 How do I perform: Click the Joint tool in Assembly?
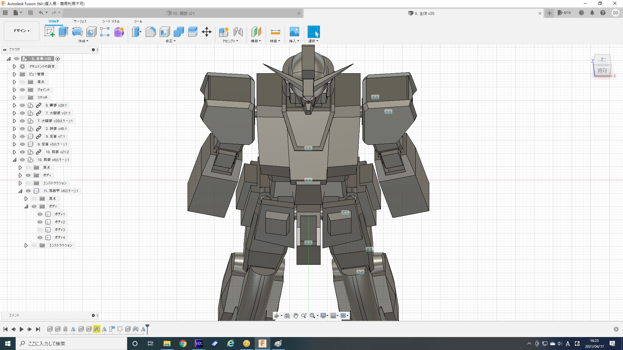point(238,32)
